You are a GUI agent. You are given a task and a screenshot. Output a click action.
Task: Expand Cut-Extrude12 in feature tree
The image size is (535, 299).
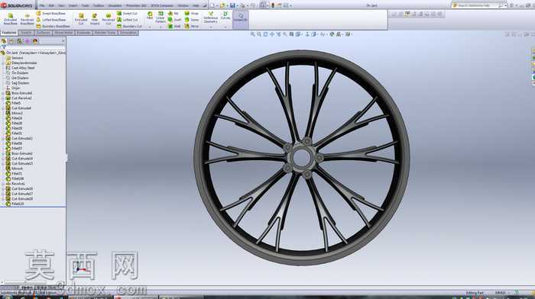tap(3, 138)
